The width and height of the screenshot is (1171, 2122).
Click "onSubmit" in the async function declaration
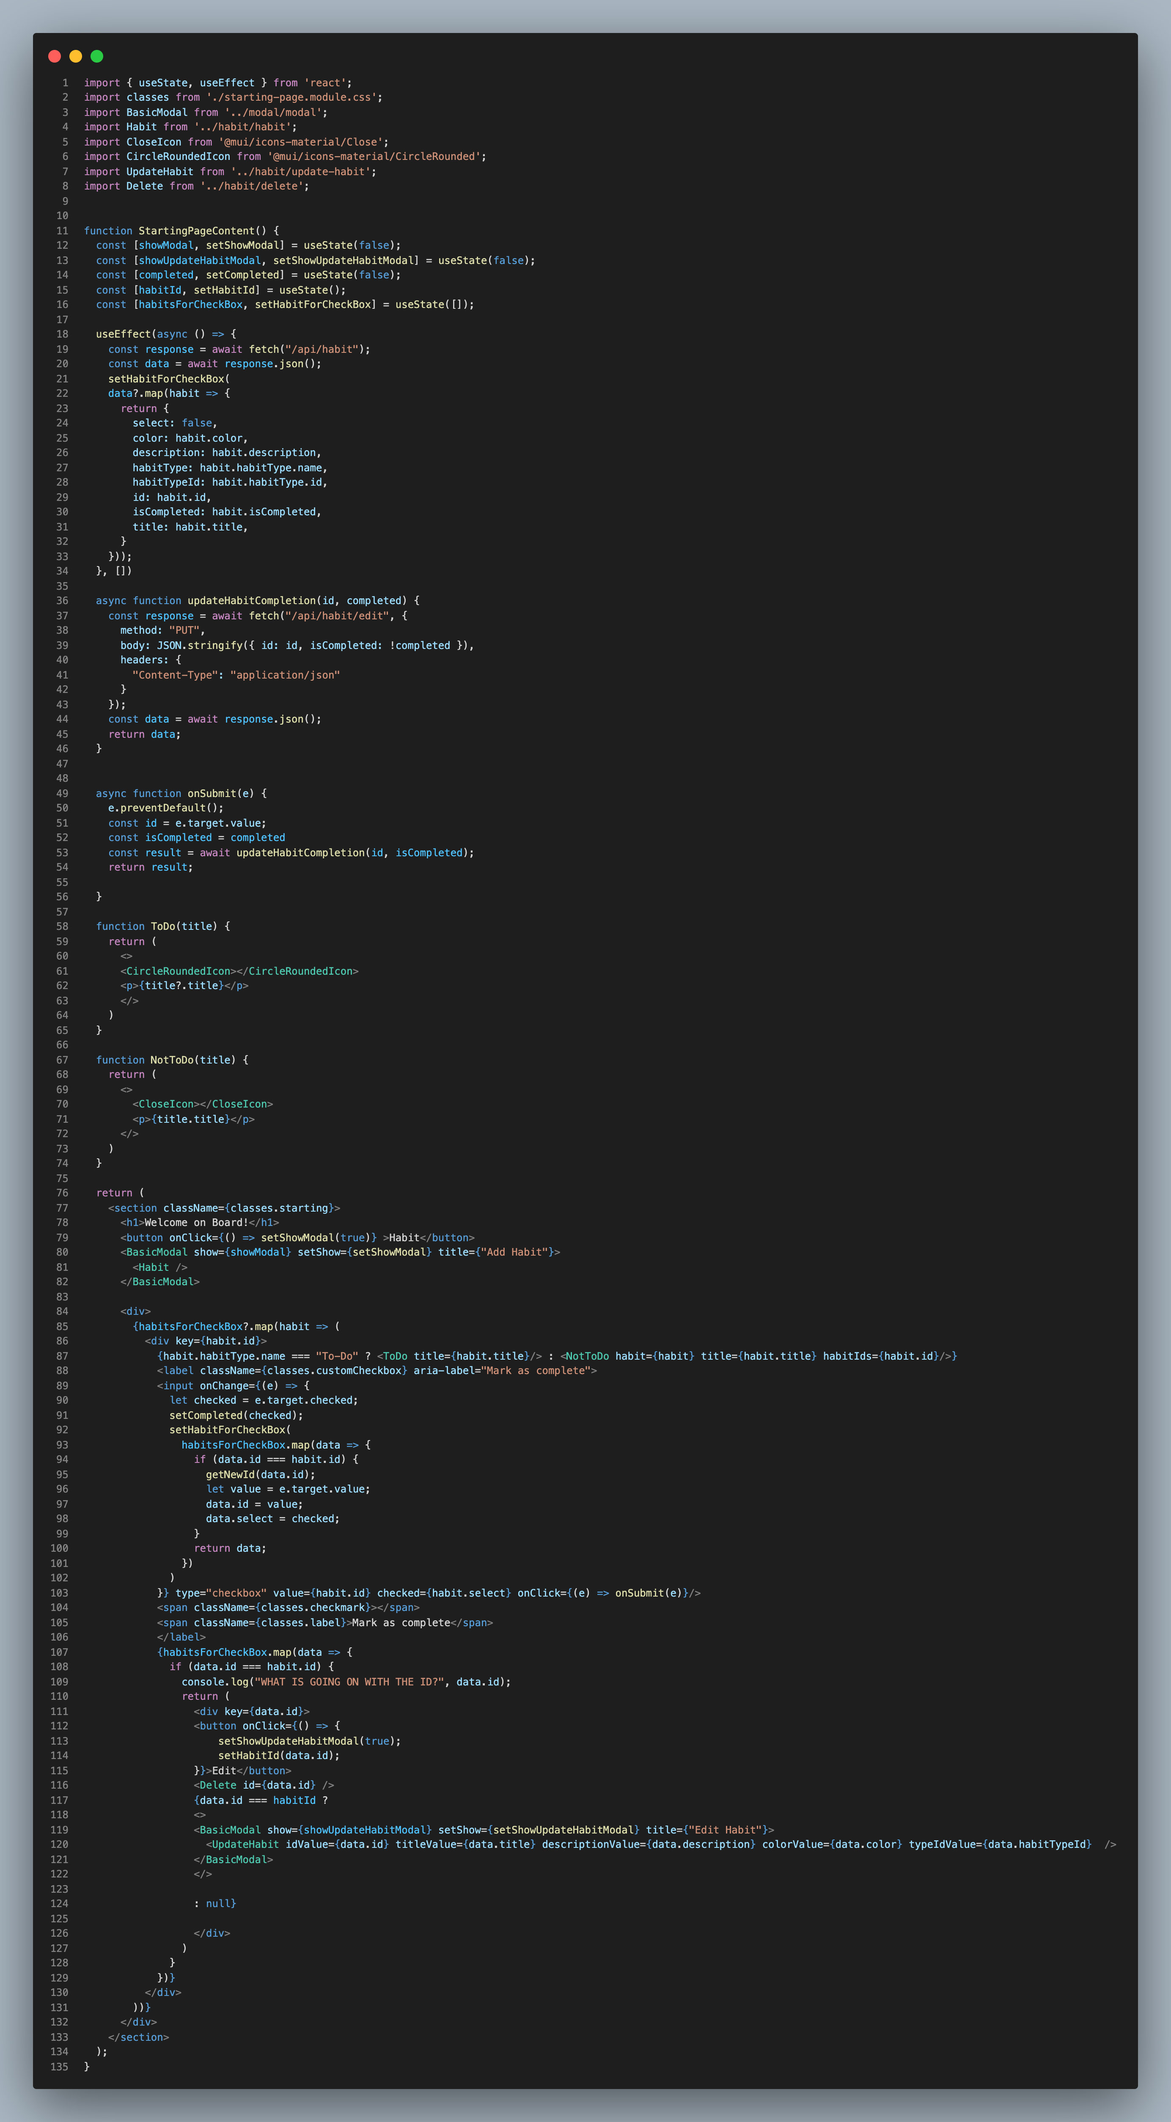tap(212, 794)
